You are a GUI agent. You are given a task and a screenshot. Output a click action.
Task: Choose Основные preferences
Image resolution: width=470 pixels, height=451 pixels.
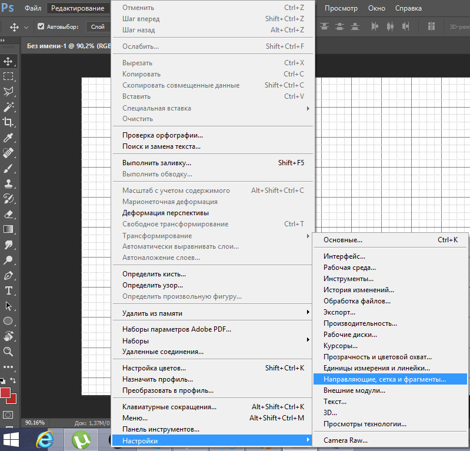click(390, 240)
